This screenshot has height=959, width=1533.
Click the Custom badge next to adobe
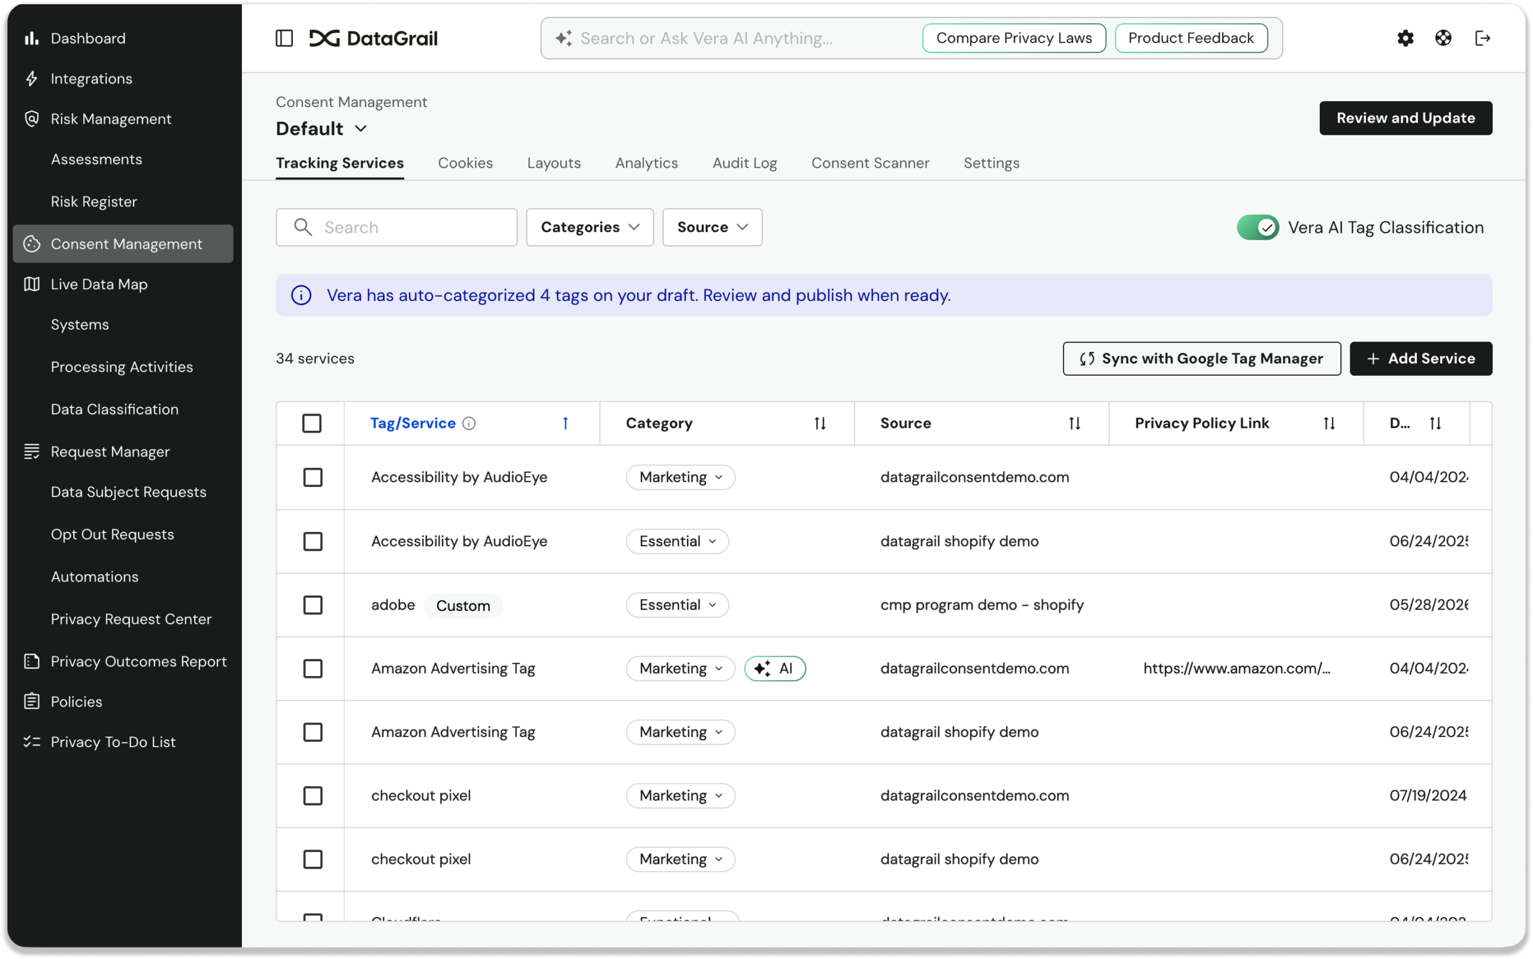click(463, 605)
